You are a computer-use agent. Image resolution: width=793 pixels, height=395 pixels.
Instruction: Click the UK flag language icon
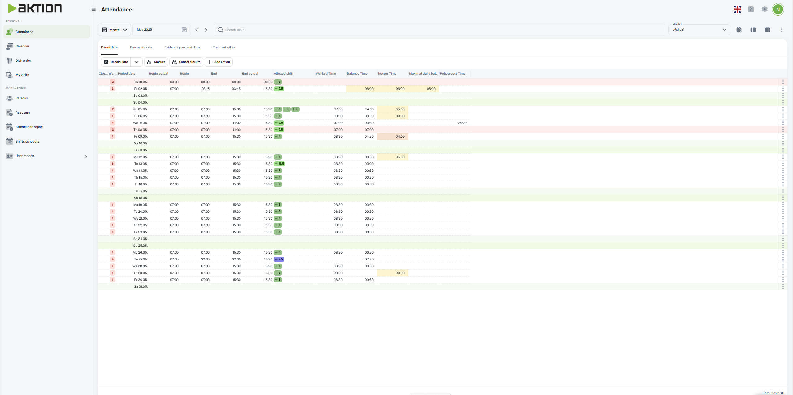(737, 9)
